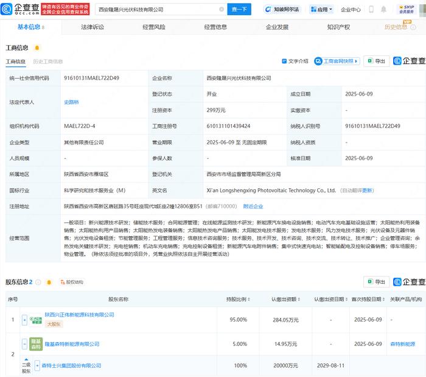Select the 工商信息 sub-tab

[x=16, y=62]
